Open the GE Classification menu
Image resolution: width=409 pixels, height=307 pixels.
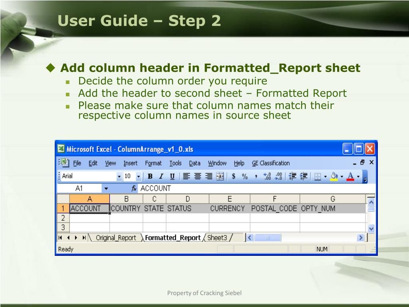point(271,163)
